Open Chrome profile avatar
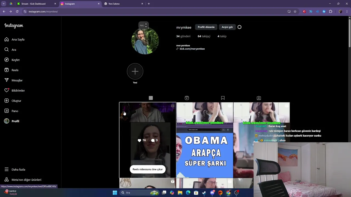The image size is (351, 197). tap(340, 11)
